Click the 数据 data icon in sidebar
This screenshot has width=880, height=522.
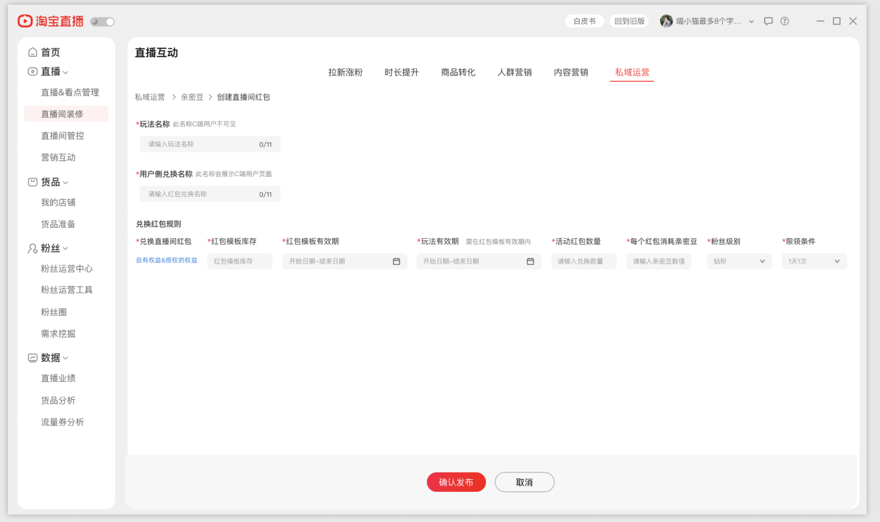click(33, 358)
